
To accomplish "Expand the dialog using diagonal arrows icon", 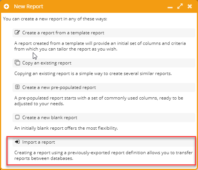I will coord(180,6).
